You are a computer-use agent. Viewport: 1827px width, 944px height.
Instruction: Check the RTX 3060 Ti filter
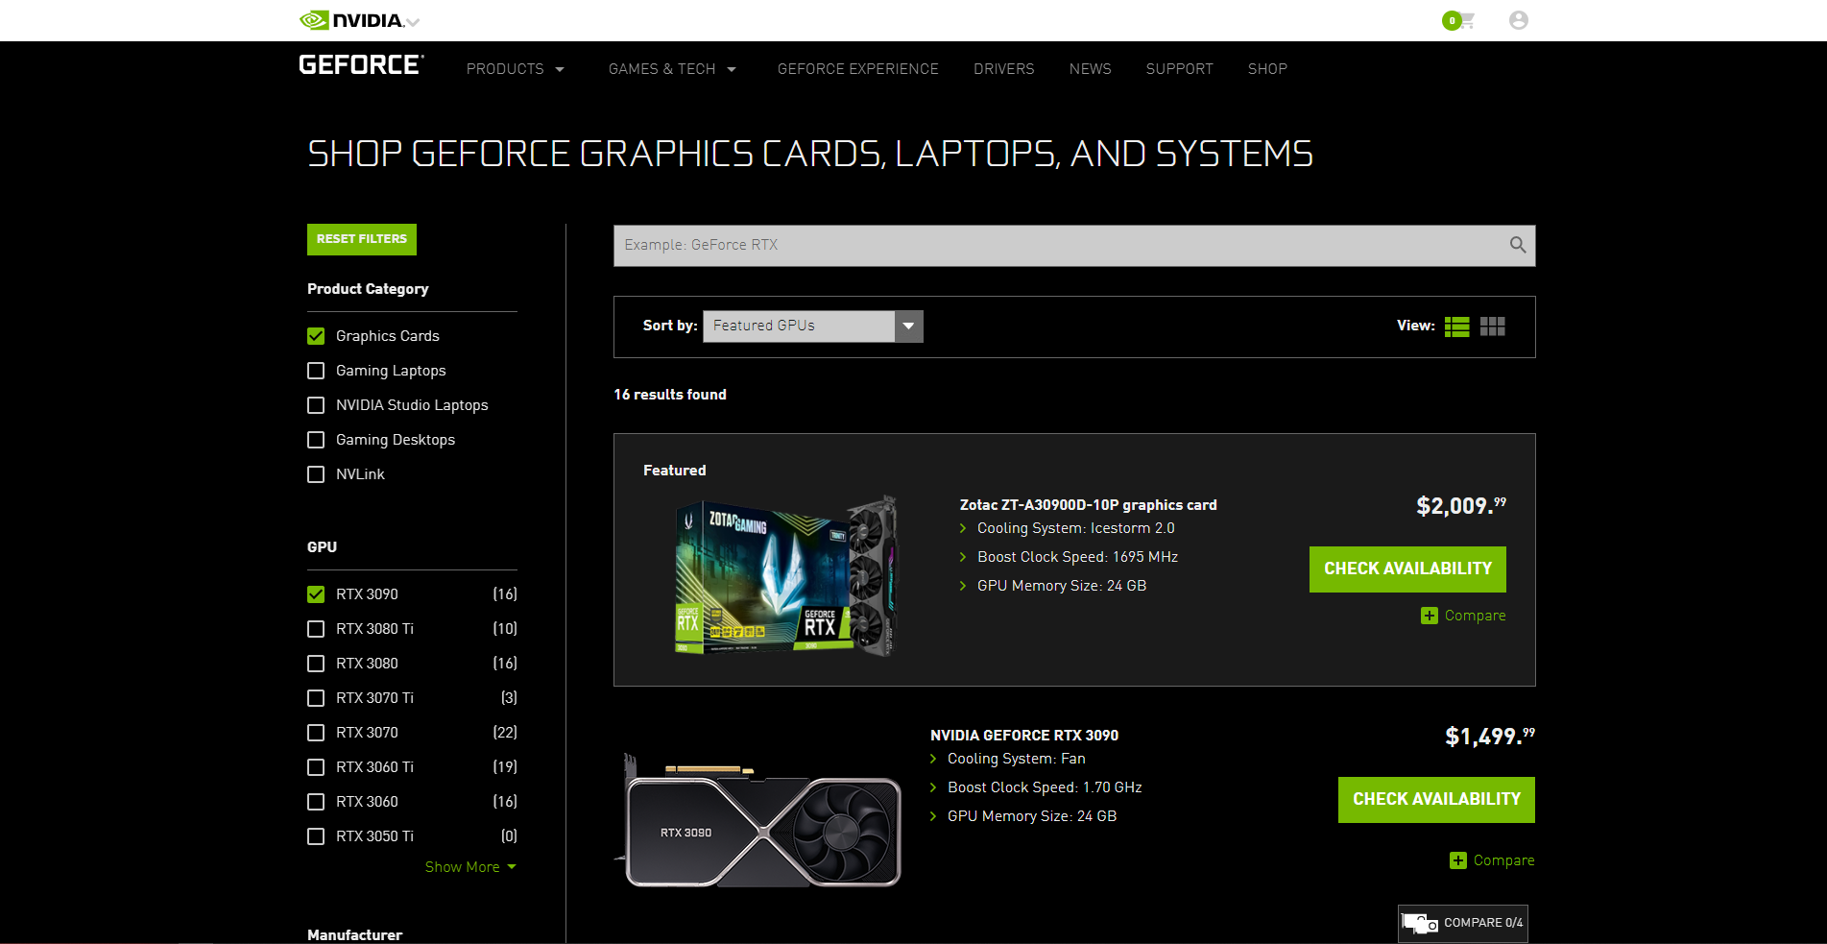coord(316,767)
